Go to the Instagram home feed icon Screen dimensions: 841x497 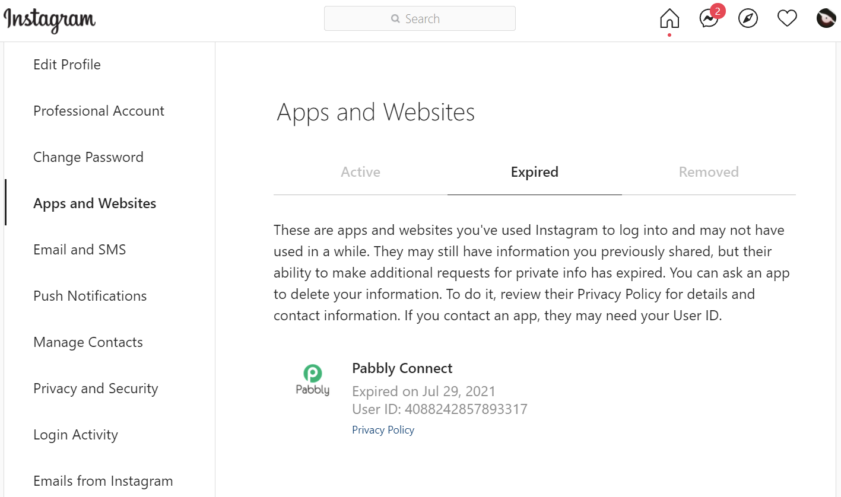[669, 19]
